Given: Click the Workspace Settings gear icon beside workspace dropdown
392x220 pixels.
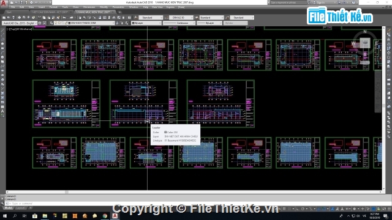Looking at the screenshot, I should [x=40, y=23].
